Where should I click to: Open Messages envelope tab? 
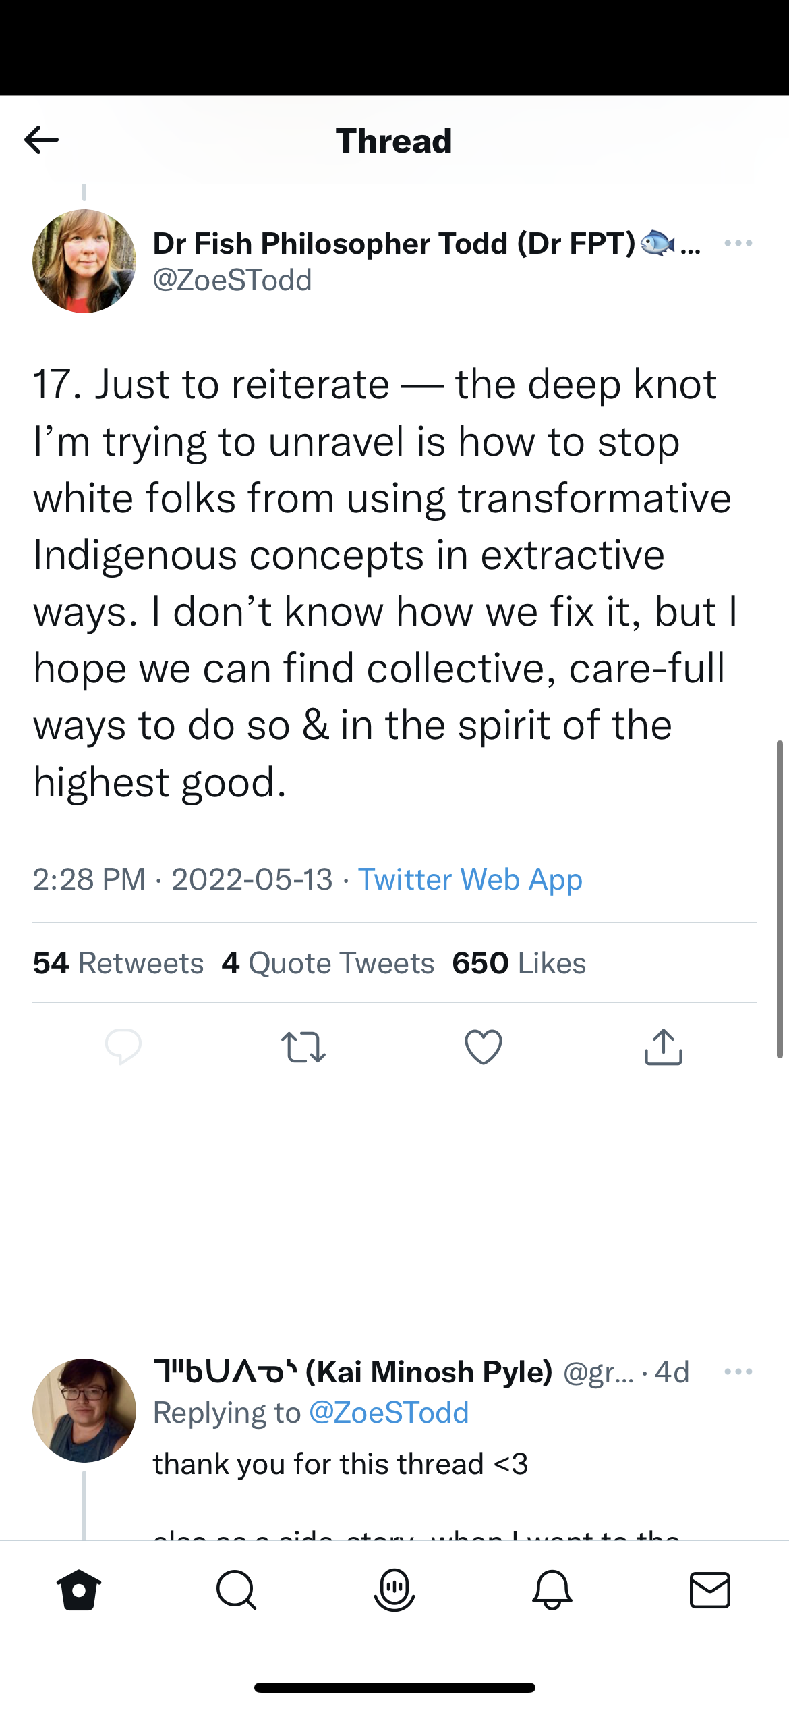click(710, 1590)
